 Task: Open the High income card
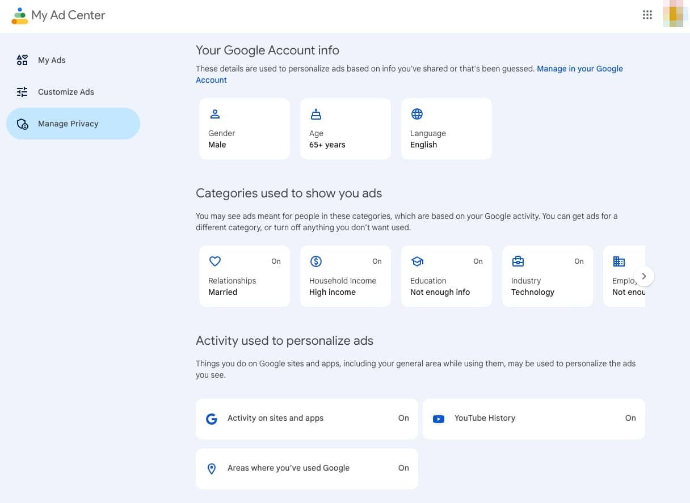[346, 276]
